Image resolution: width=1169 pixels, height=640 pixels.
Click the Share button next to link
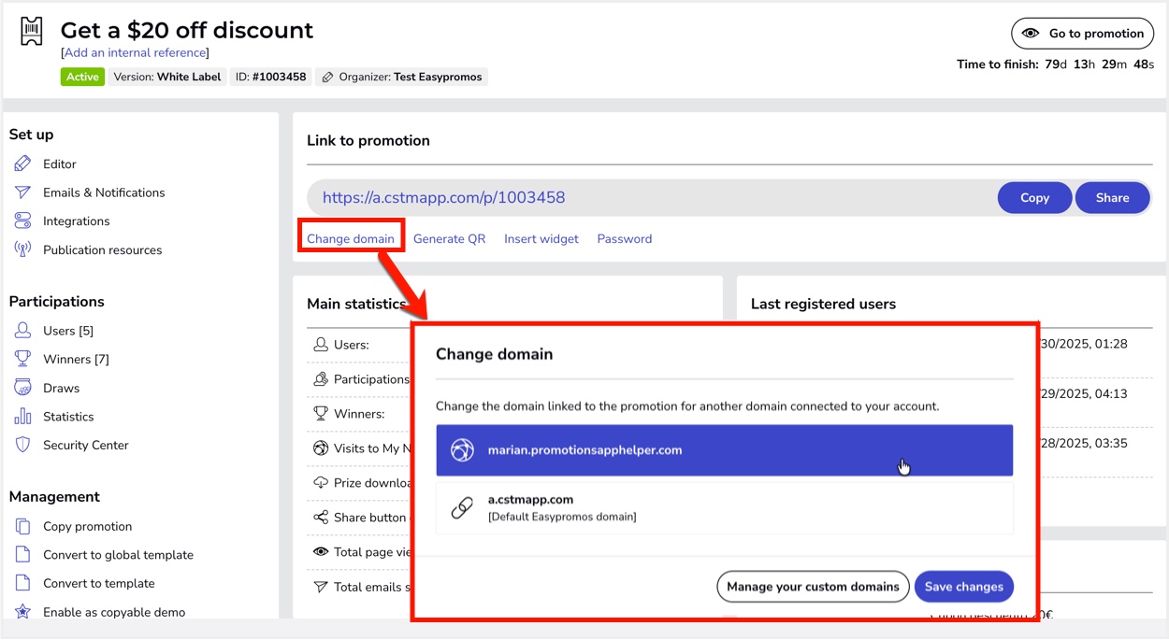click(x=1112, y=198)
